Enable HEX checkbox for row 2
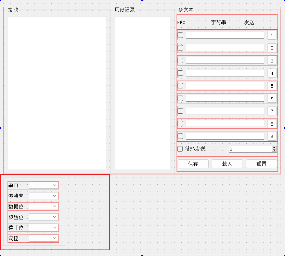This screenshot has height=256, width=285. [180, 48]
